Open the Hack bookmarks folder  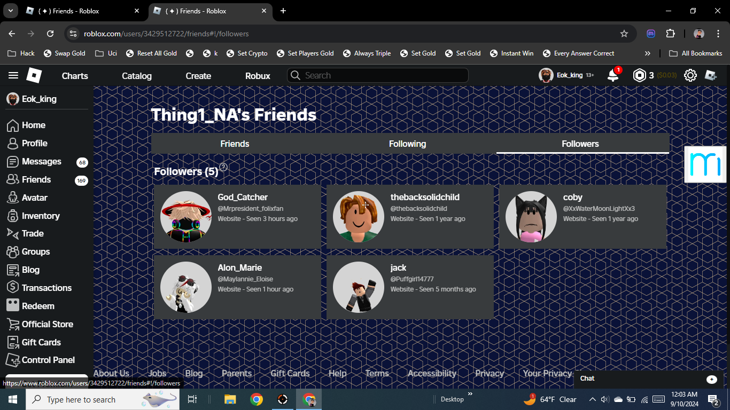pyautogui.click(x=21, y=53)
